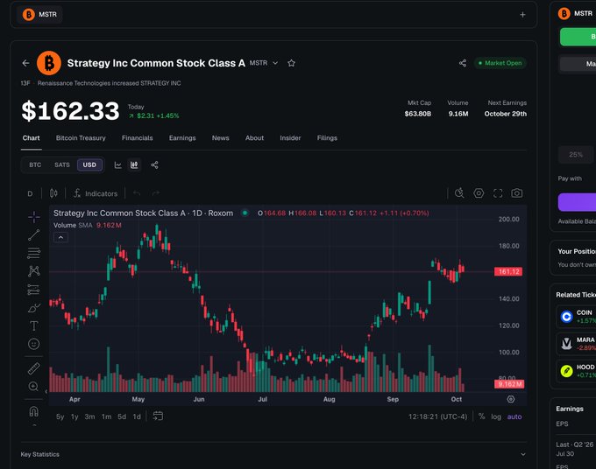The height and width of the screenshot is (469, 596).
Task: Open the Financials tab
Action: coord(138,138)
